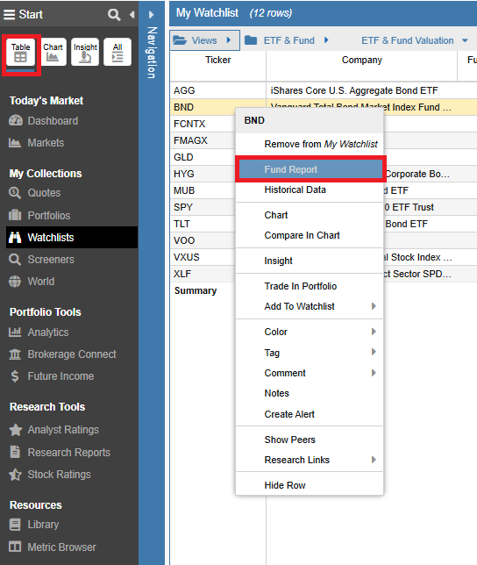Image resolution: width=477 pixels, height=565 pixels.
Task: Select the All view icon
Action: point(117,52)
